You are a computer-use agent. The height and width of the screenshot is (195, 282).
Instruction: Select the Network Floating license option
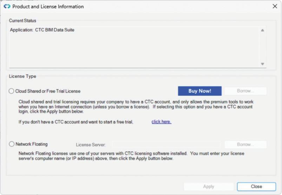[x=12, y=144]
